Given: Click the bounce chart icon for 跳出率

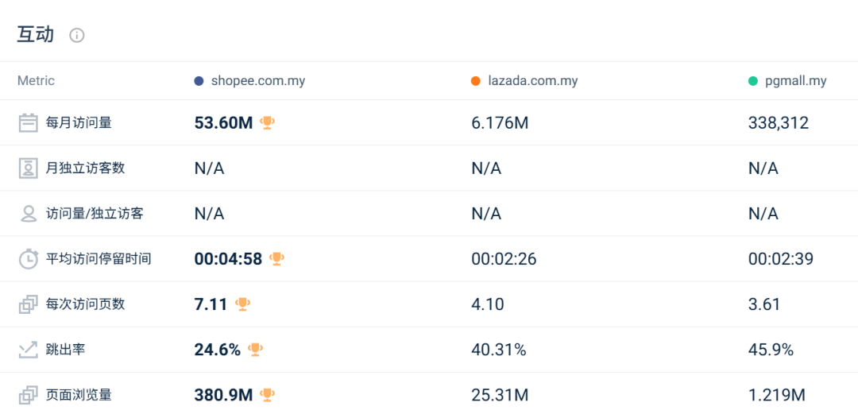Looking at the screenshot, I should pyautogui.click(x=29, y=350).
